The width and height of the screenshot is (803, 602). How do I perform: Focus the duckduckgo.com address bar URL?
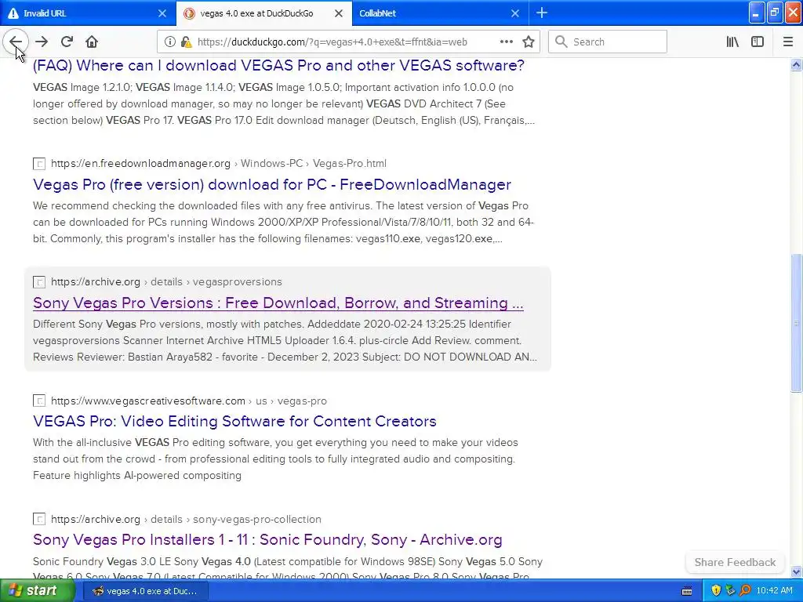(332, 42)
